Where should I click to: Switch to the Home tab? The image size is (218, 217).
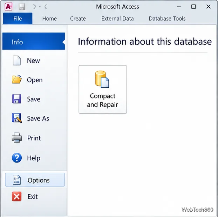(49, 19)
